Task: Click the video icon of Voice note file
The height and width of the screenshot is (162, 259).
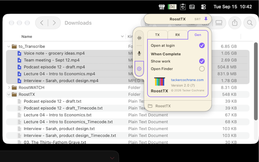Action: tap(19, 53)
